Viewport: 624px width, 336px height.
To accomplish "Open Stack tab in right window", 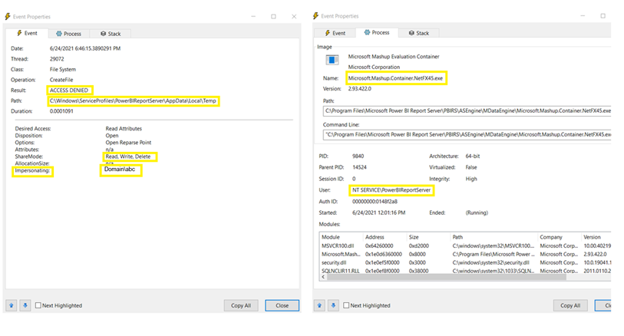I will (x=418, y=33).
